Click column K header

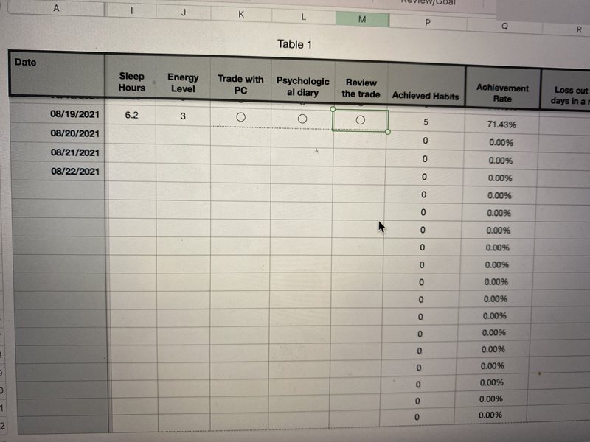241,14
